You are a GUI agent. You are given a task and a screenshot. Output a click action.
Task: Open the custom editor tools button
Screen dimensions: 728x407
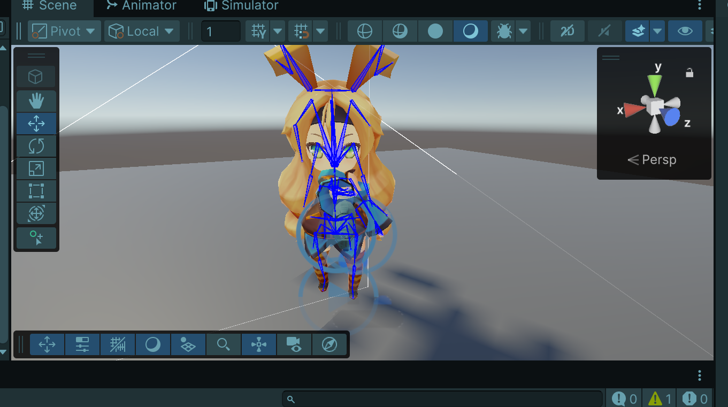click(36, 237)
